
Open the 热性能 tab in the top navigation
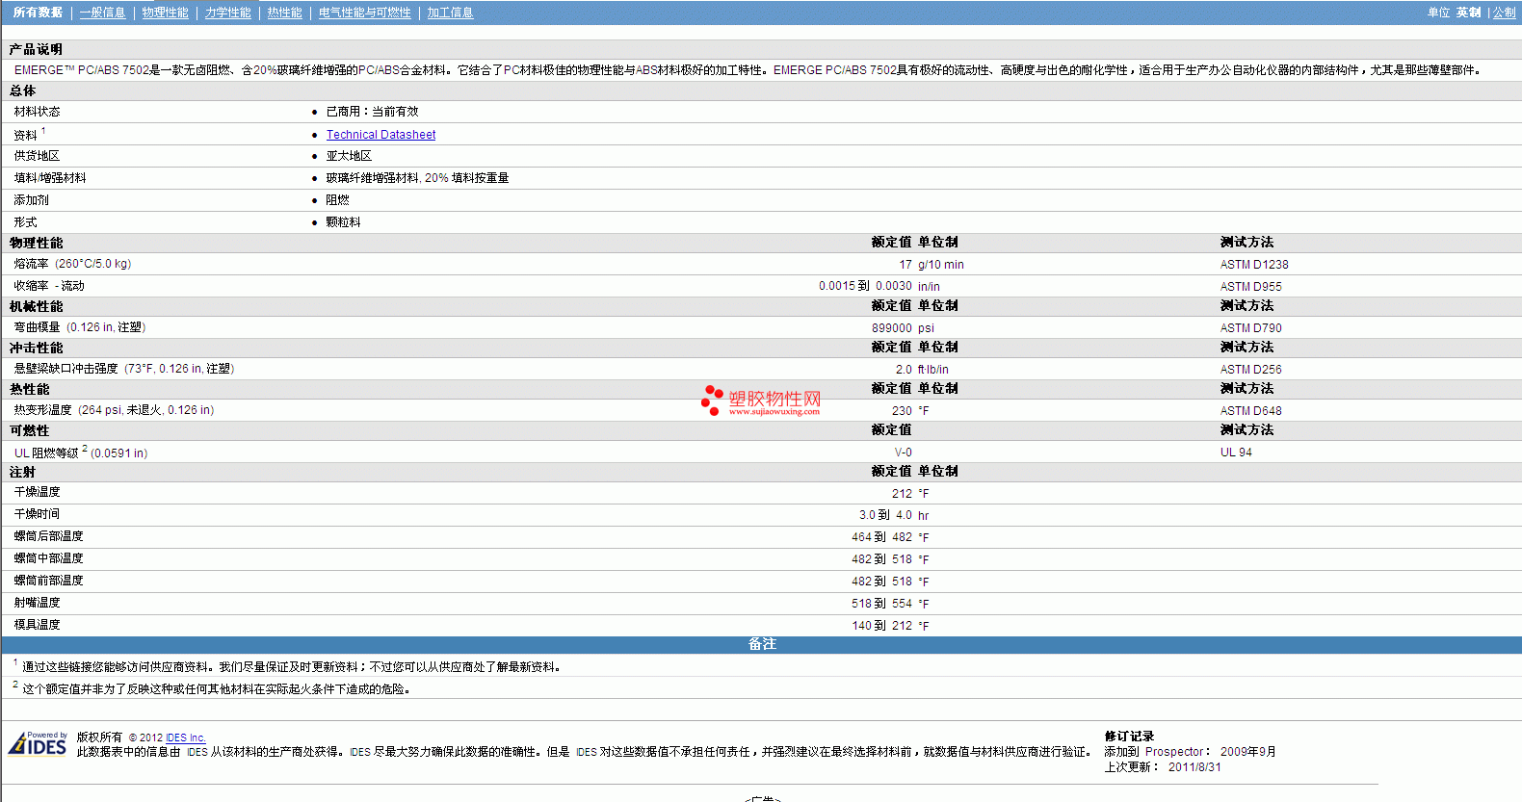click(x=284, y=13)
